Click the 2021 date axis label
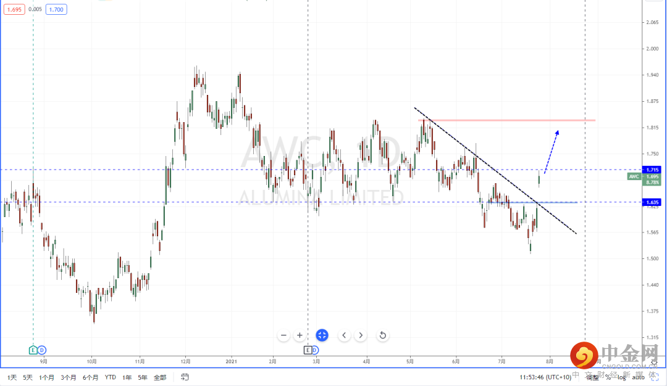667x386 pixels. (231, 361)
